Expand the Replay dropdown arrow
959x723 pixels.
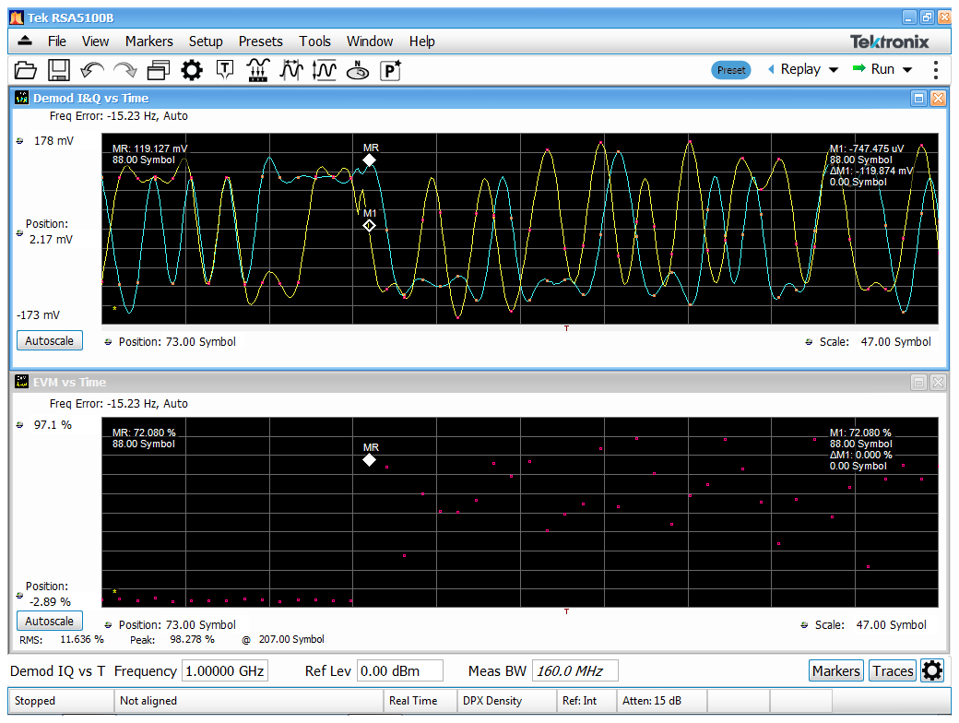click(834, 70)
